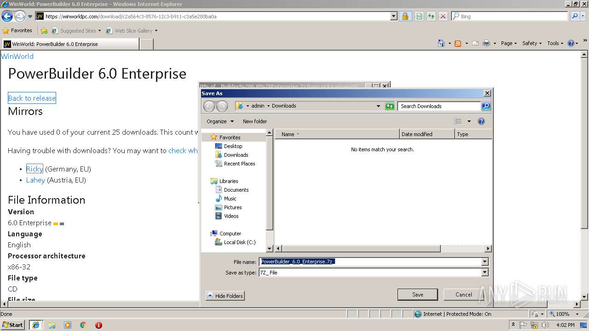
Task: Click the Print icon
Action: tap(486, 43)
